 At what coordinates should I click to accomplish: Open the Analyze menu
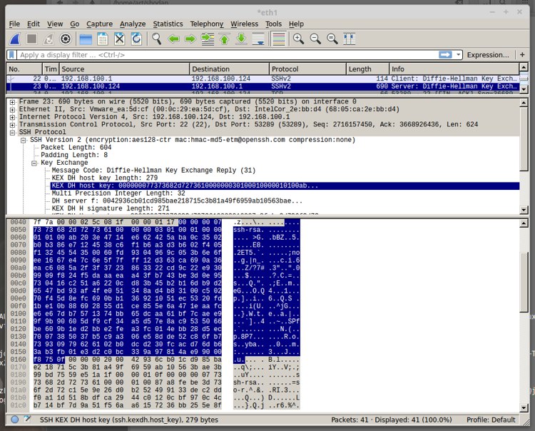pyautogui.click(x=133, y=24)
